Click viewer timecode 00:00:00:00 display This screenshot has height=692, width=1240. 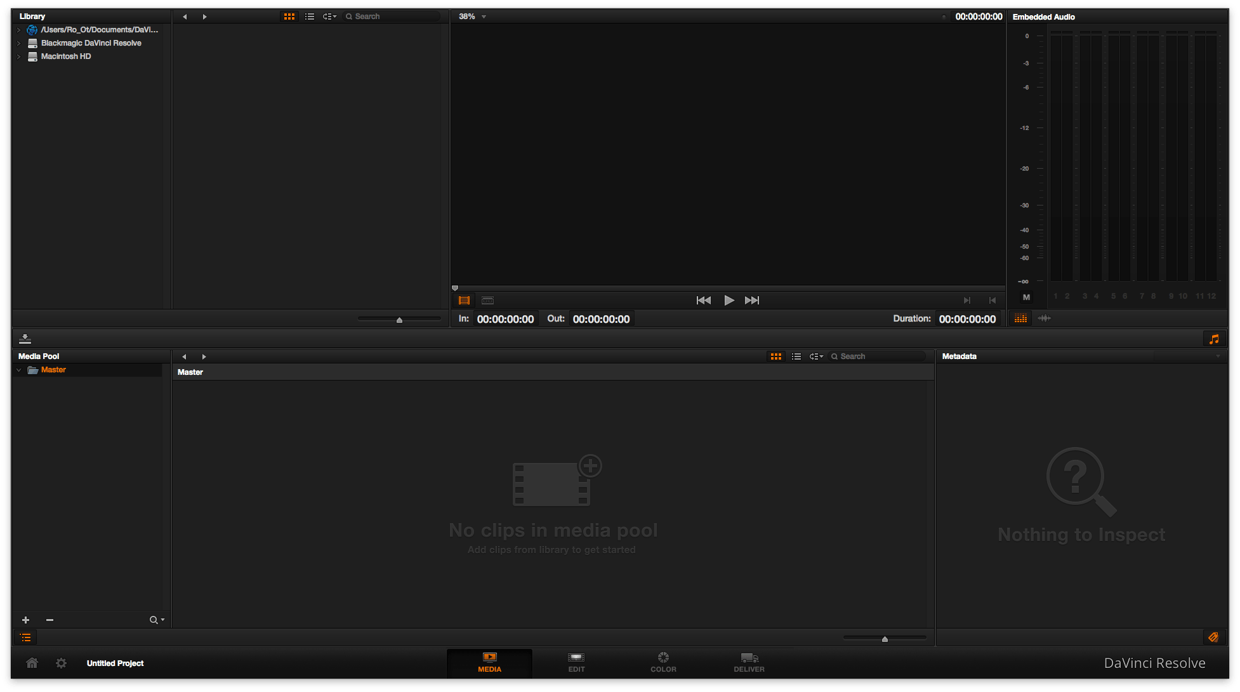(979, 16)
